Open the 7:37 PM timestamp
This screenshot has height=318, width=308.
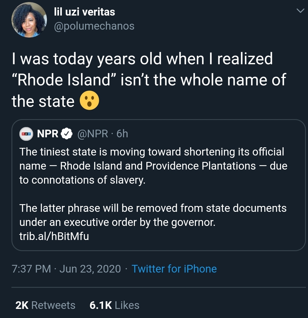pos(31,269)
